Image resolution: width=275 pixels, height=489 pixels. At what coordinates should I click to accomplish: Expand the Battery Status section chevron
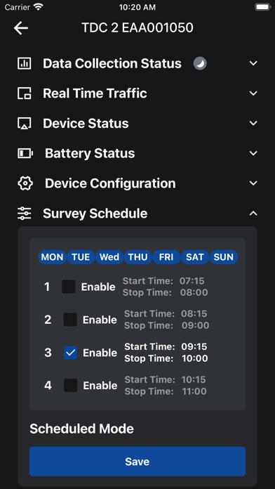pos(253,153)
